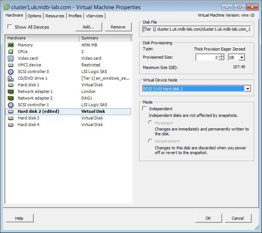The image size is (262, 233).
Task: Open the Resources tab
Action: tap(55, 16)
